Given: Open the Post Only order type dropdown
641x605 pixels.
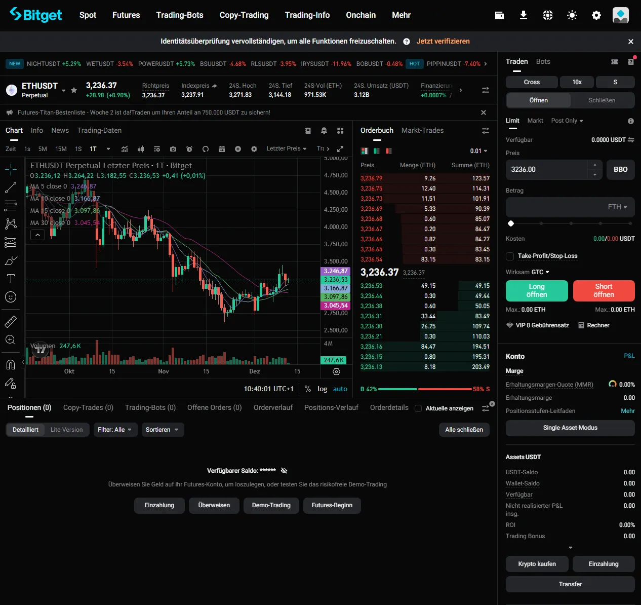Looking at the screenshot, I should point(567,121).
